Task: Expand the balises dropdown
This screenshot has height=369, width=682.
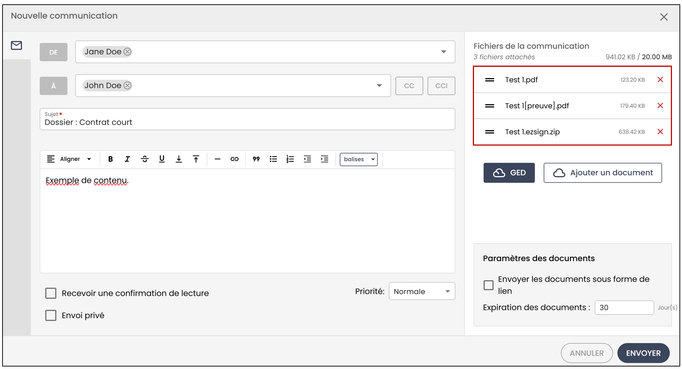Action: 359,159
